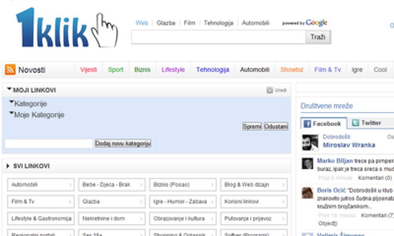Open Boris Ocić's avatar
The width and height of the screenshot is (394, 236).
click(307, 193)
